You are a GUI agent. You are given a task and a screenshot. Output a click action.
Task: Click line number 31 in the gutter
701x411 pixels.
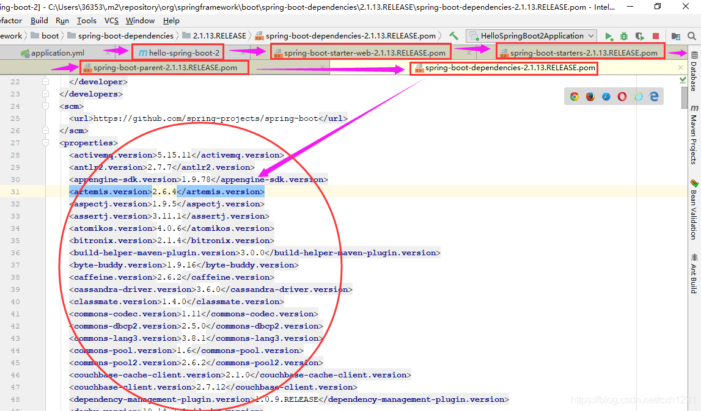coord(15,192)
